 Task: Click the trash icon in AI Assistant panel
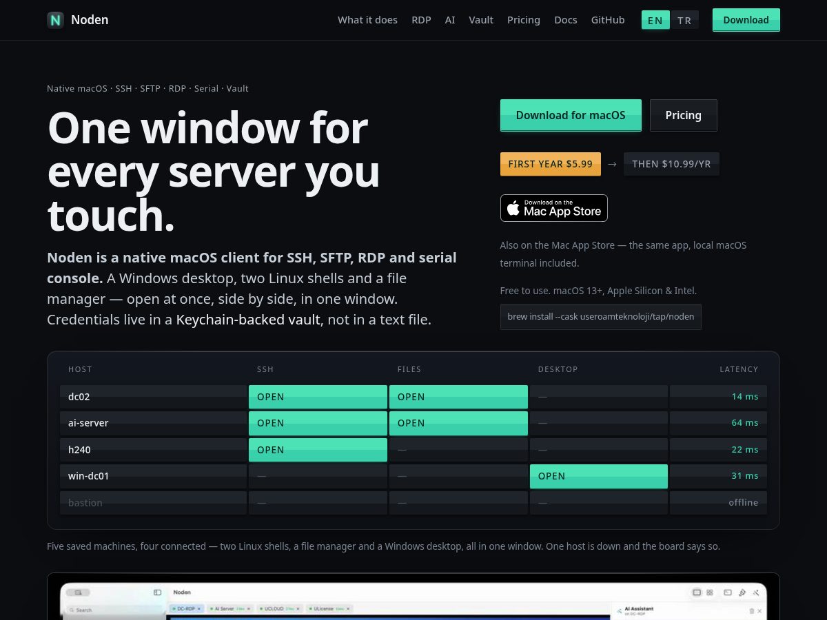tap(751, 610)
